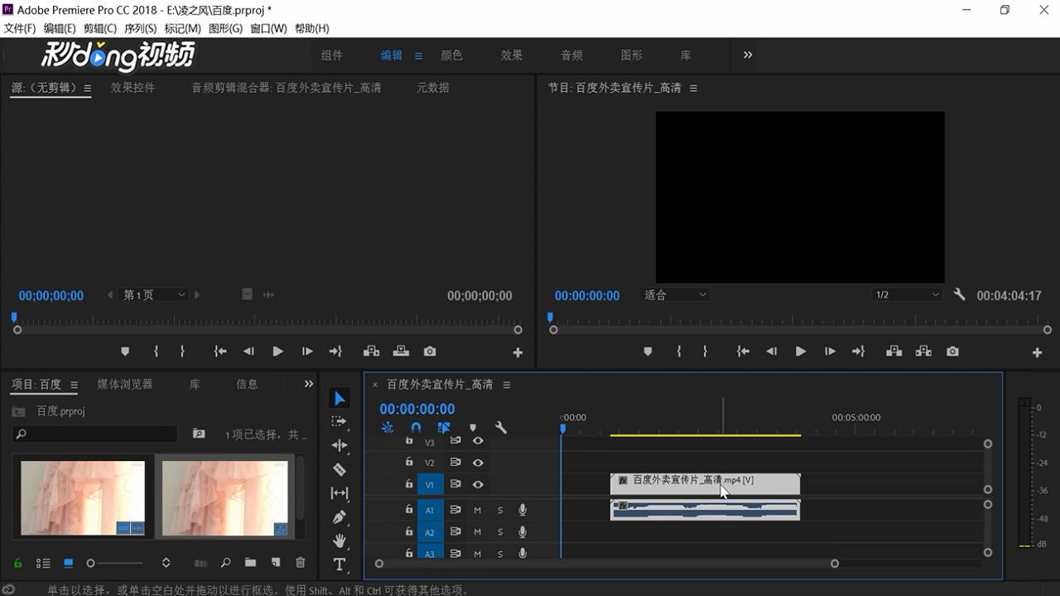Toggle snap magnet in timeline

tap(416, 428)
